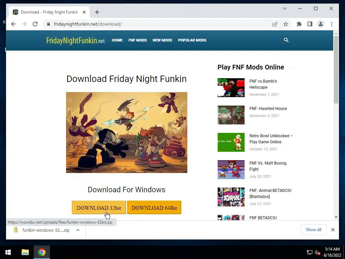Image resolution: width=345 pixels, height=259 pixels.
Task: Open the Retro Bowl Unblocked thumbnail
Action: tap(231, 142)
